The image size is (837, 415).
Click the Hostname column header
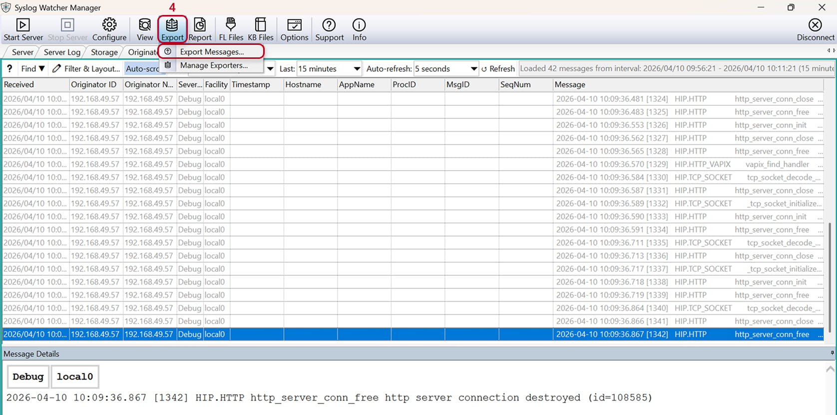click(310, 84)
